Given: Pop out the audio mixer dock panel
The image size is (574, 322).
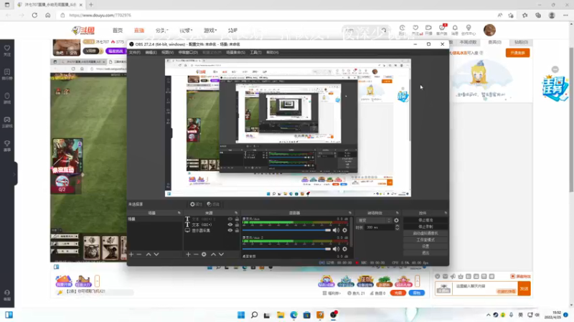Looking at the screenshot, I should pos(350,213).
